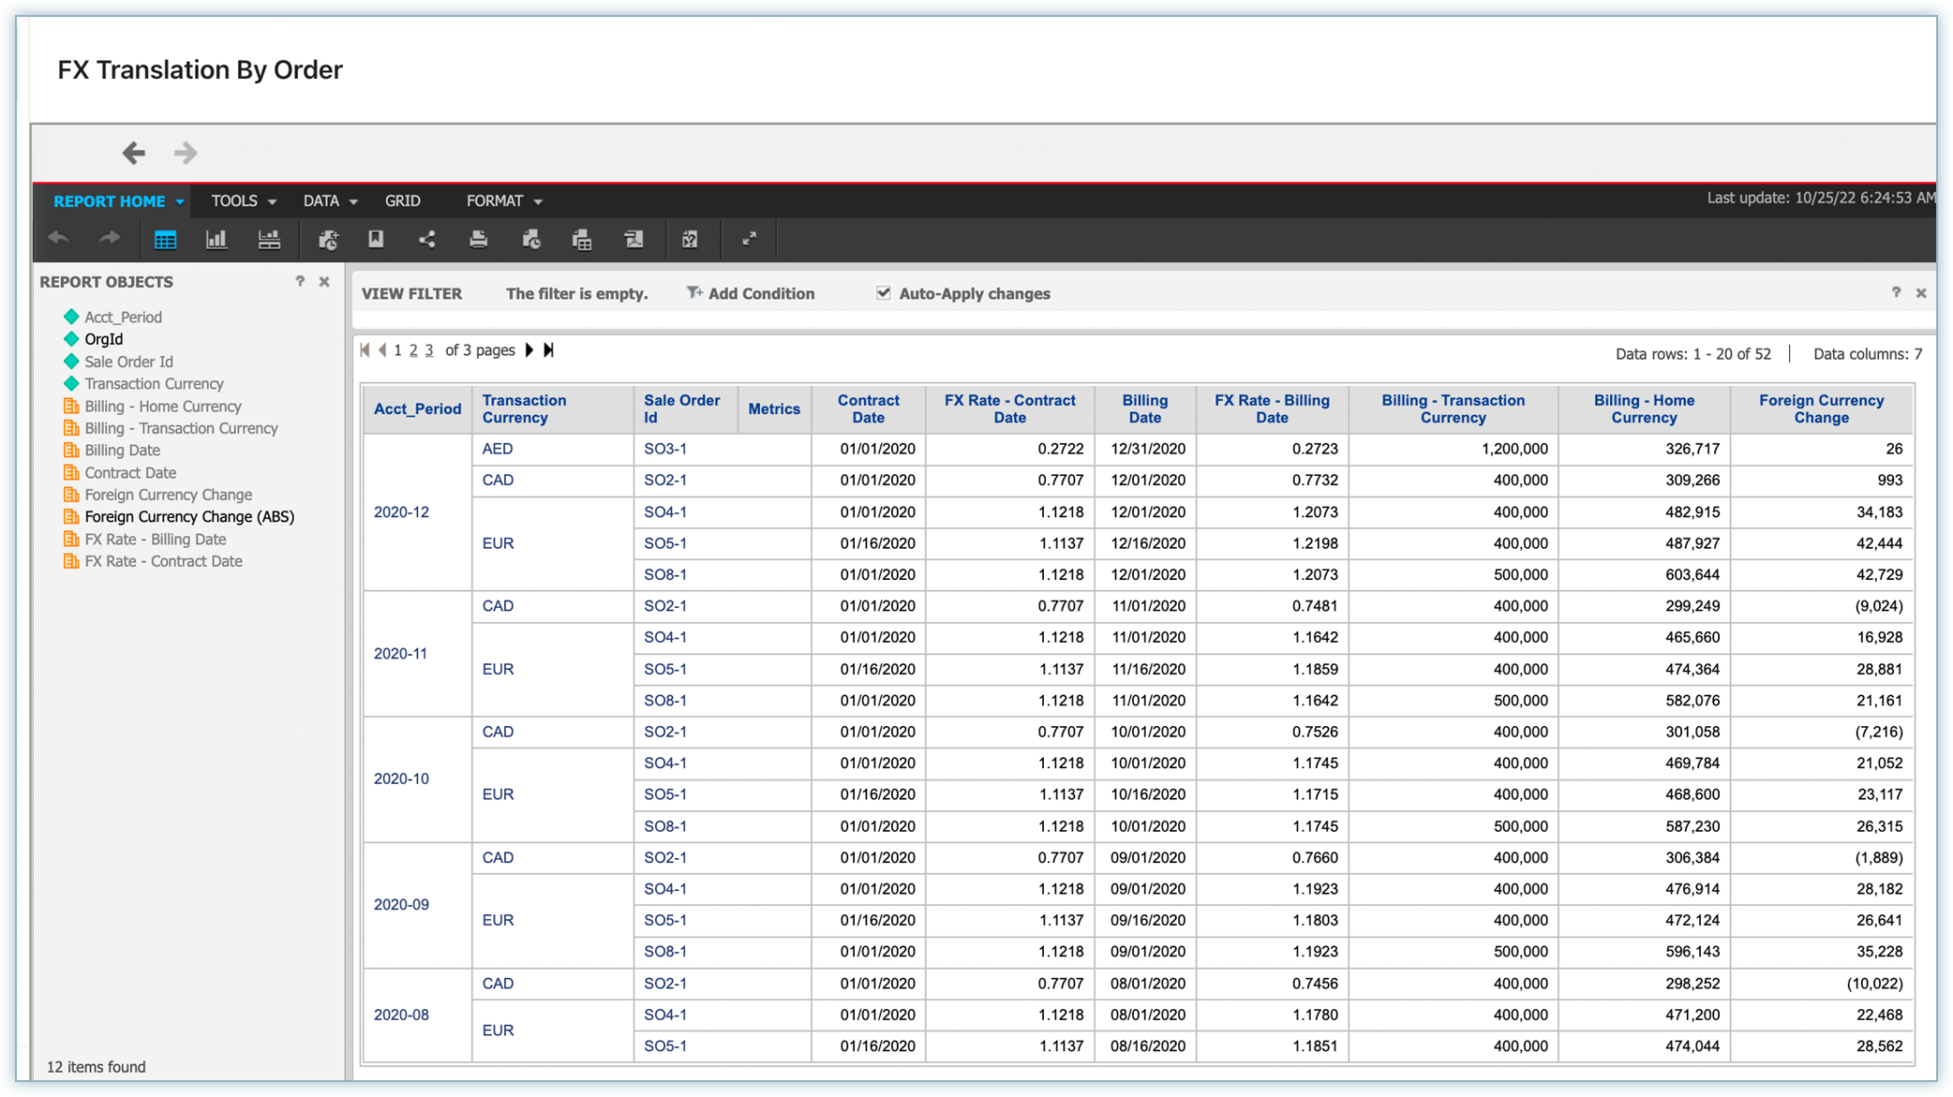Open the REPORT HOME dropdown menu

coord(118,201)
